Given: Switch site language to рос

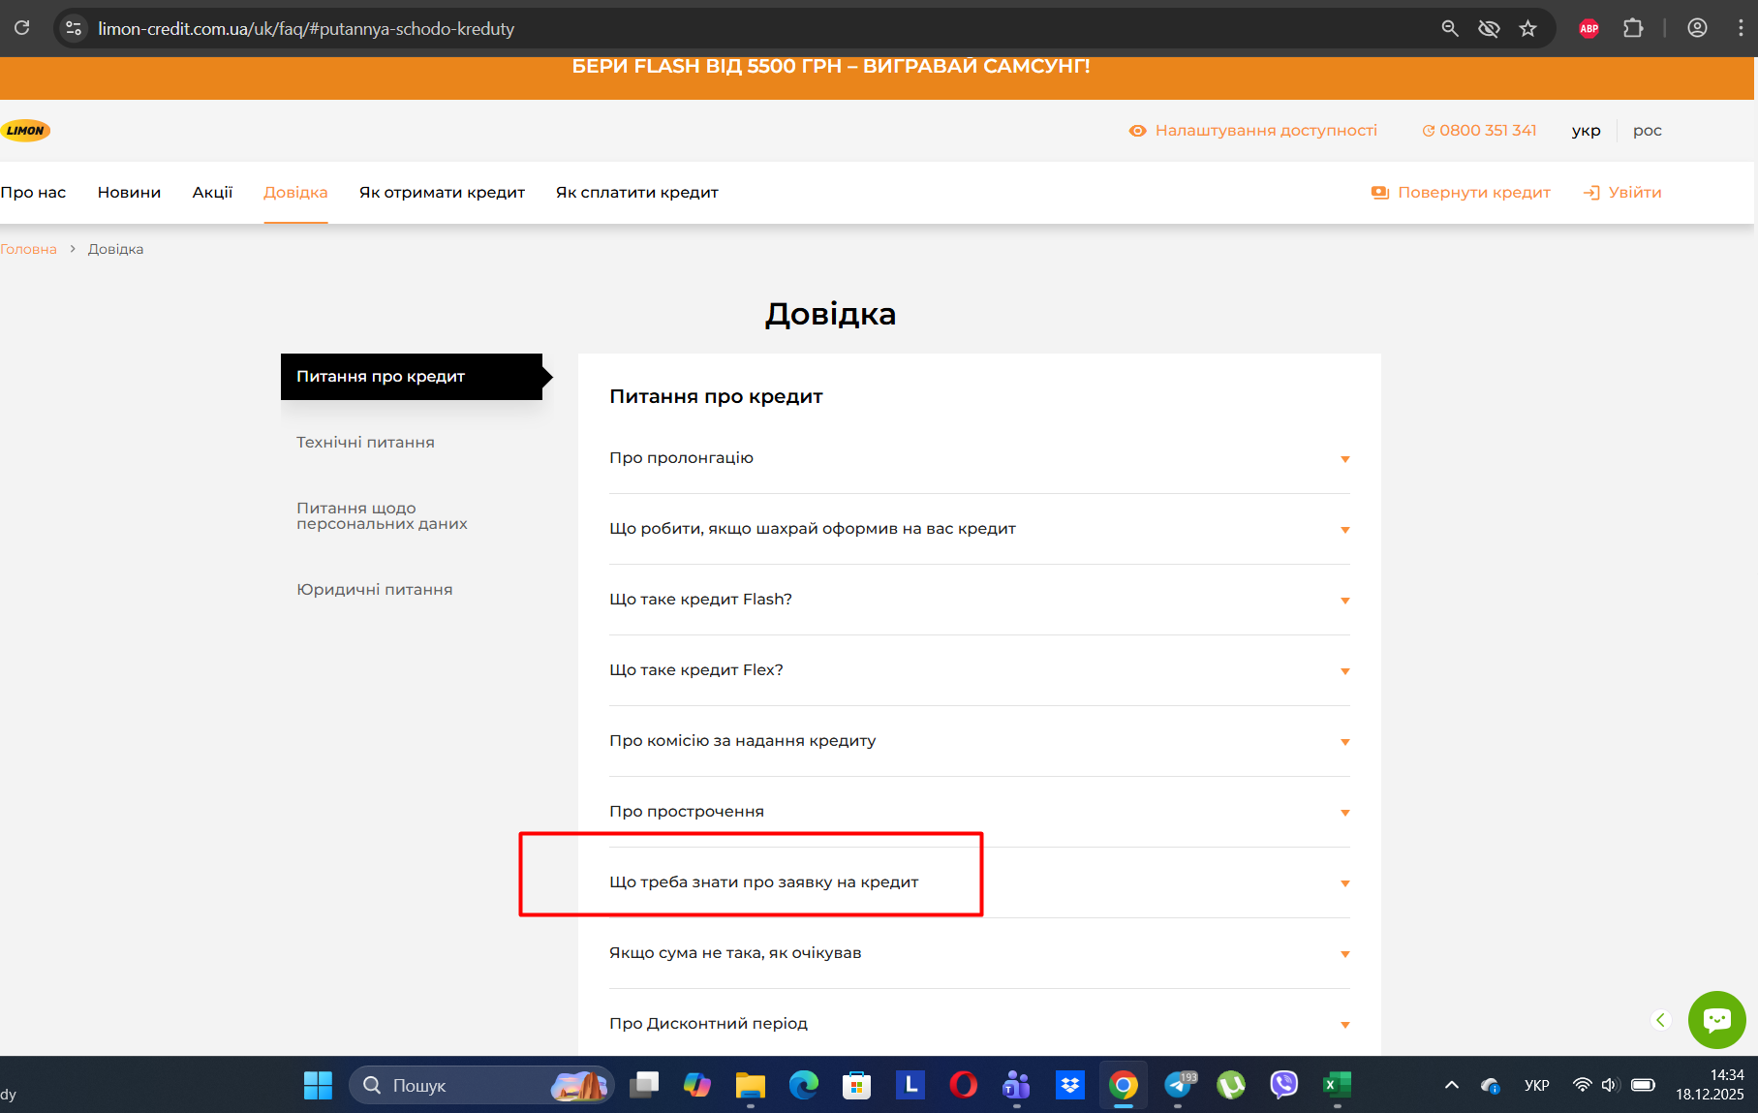Looking at the screenshot, I should (x=1648, y=131).
